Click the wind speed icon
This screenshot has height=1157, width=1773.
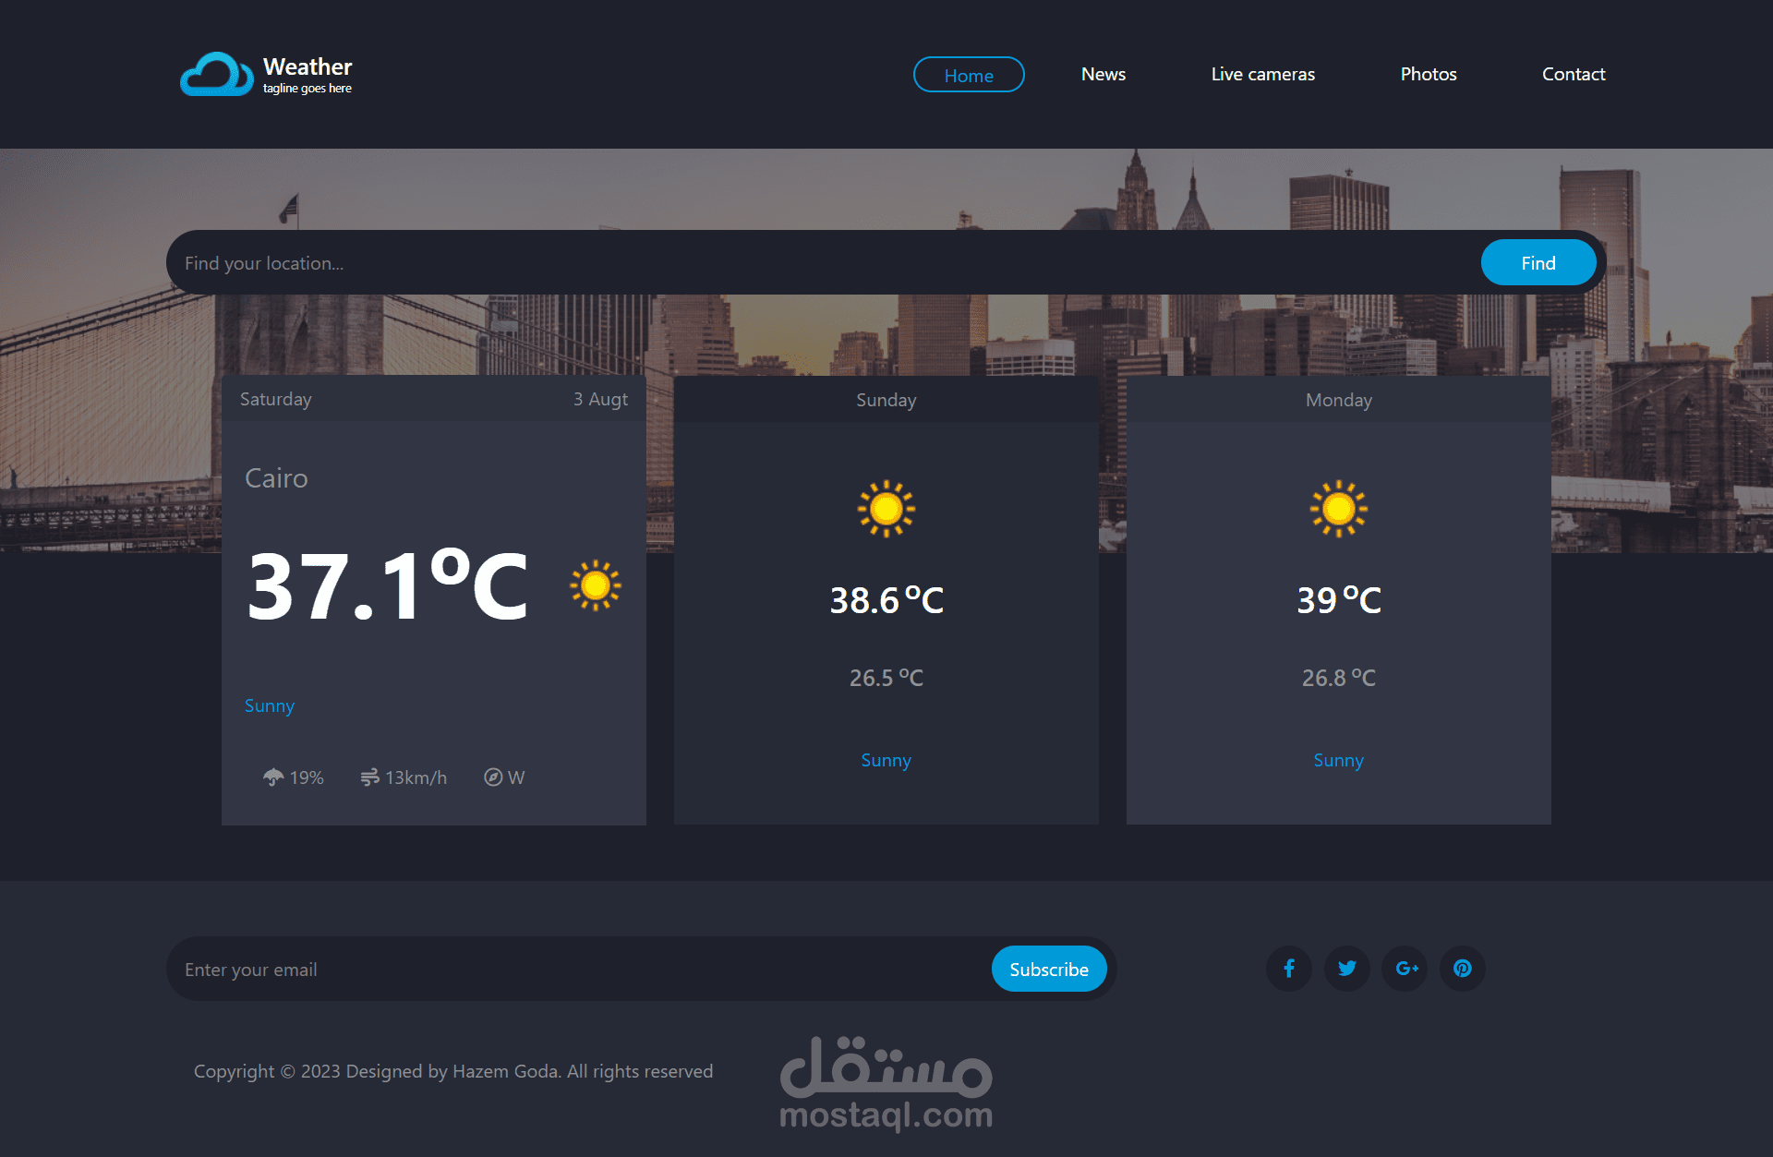[x=369, y=777]
